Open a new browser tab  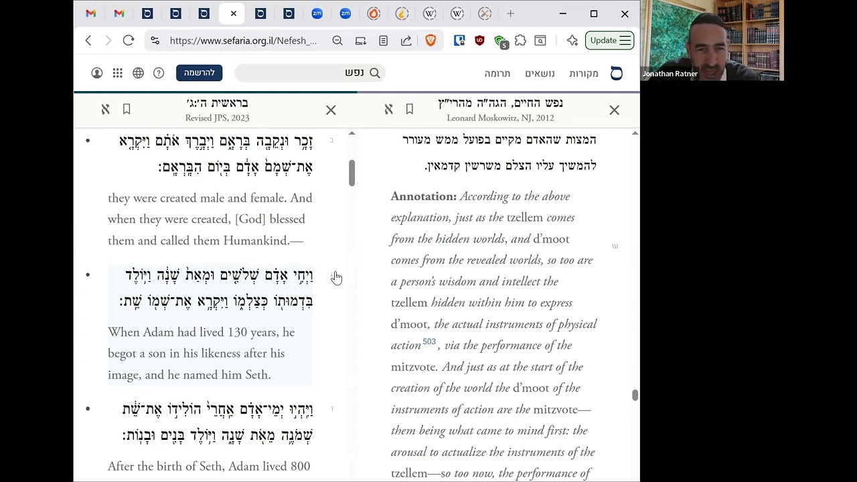click(510, 13)
